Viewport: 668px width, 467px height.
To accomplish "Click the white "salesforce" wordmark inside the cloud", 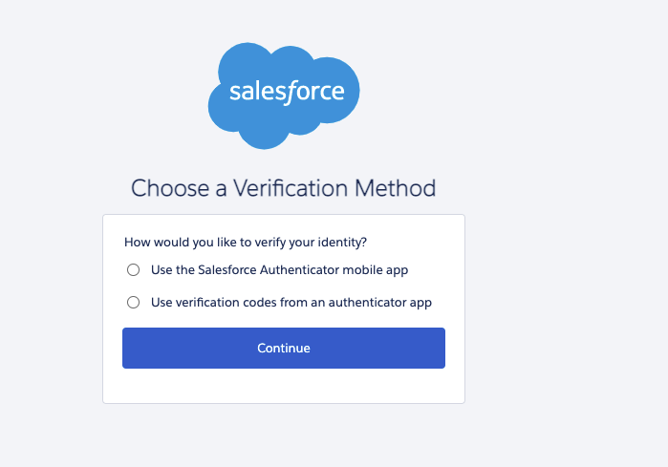I will coord(286,93).
